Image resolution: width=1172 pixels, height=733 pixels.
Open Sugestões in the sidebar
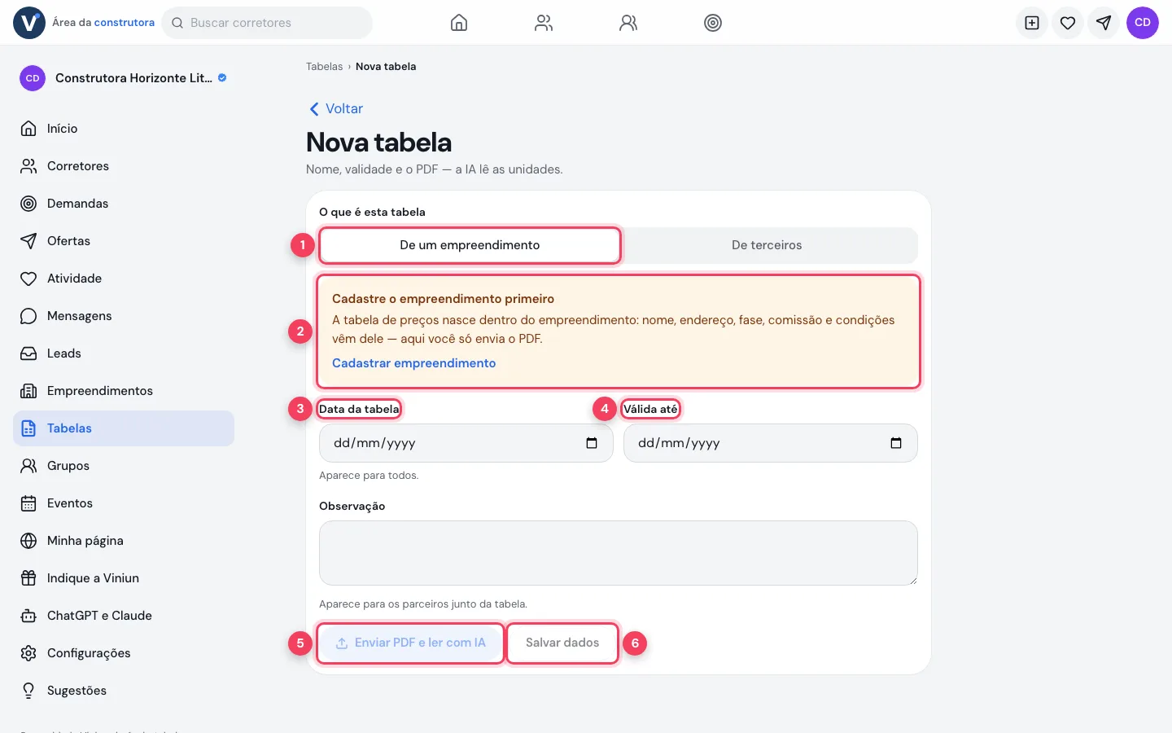tap(124, 691)
